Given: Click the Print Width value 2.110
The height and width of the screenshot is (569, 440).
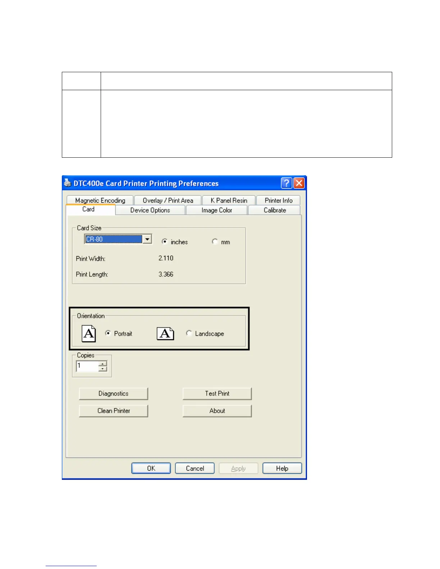Looking at the screenshot, I should pos(166,258).
